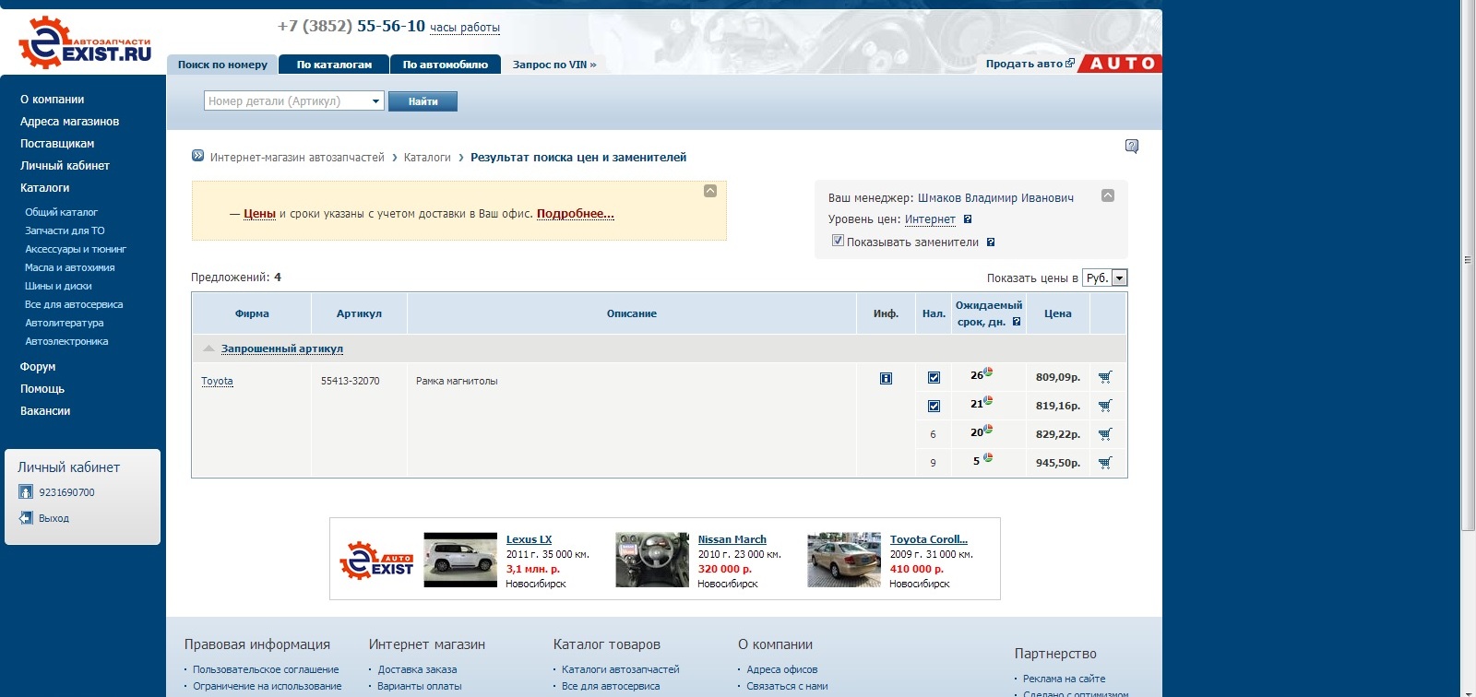Click the 'Выход' logout icon in sidebar
1476x697 pixels.
(x=26, y=518)
